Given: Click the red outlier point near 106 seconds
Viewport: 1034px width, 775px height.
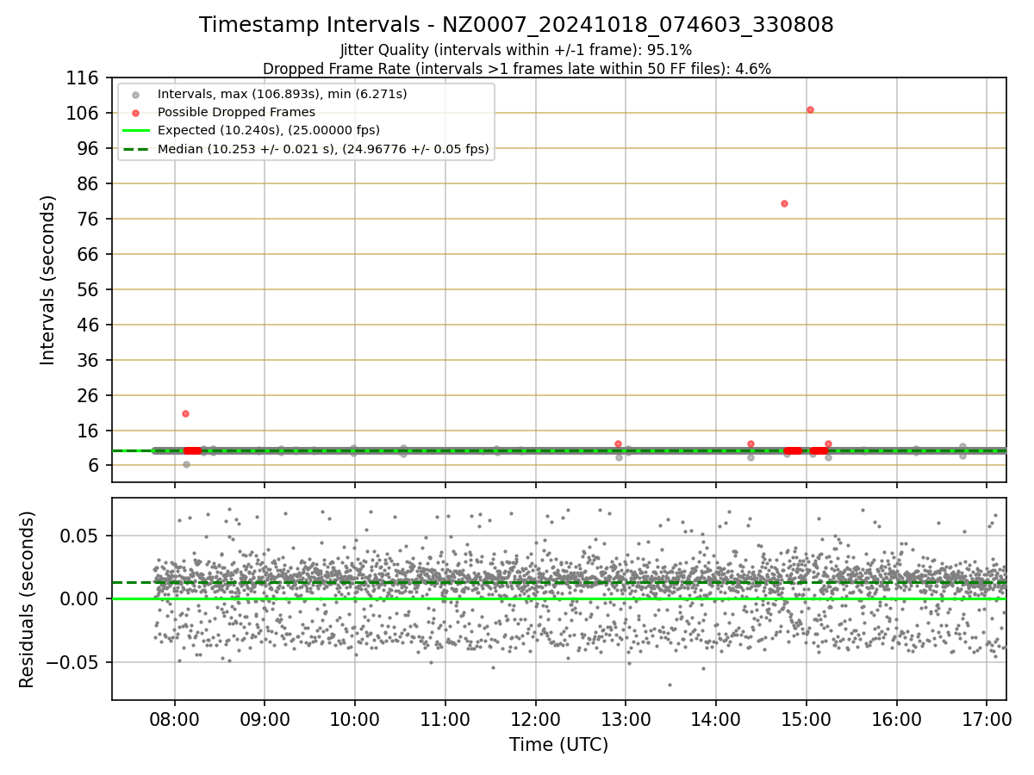Looking at the screenshot, I should click(810, 109).
